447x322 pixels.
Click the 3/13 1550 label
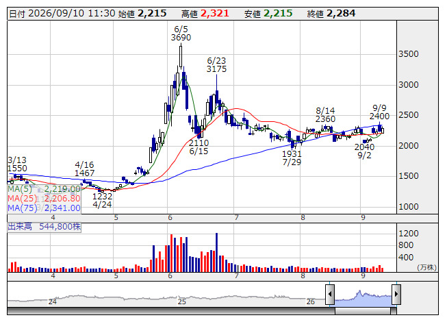click(x=17, y=164)
